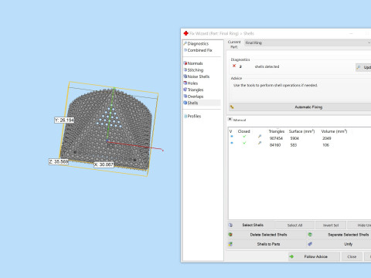The image size is (371, 278).
Task: Sort by the Triangles column header
Action: pos(277,131)
